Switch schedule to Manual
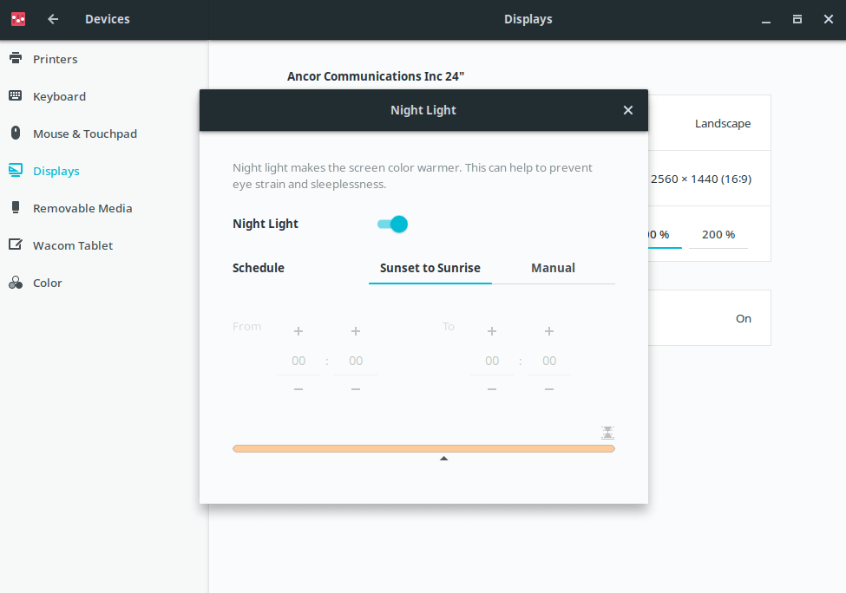The height and width of the screenshot is (593, 846). coord(553,268)
